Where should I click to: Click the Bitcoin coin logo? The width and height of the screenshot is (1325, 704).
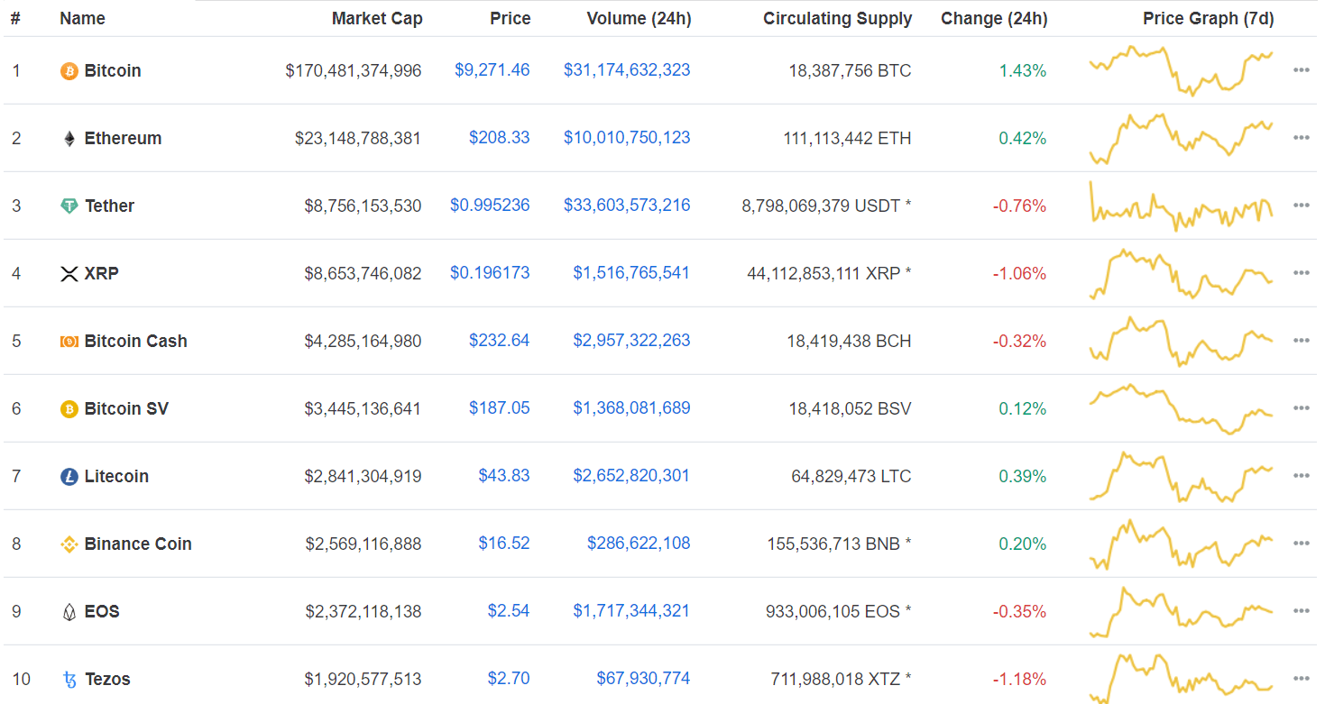69,70
